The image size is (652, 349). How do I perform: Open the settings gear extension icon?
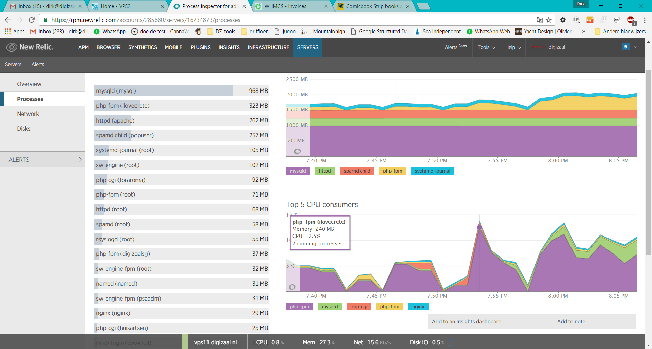point(563,20)
